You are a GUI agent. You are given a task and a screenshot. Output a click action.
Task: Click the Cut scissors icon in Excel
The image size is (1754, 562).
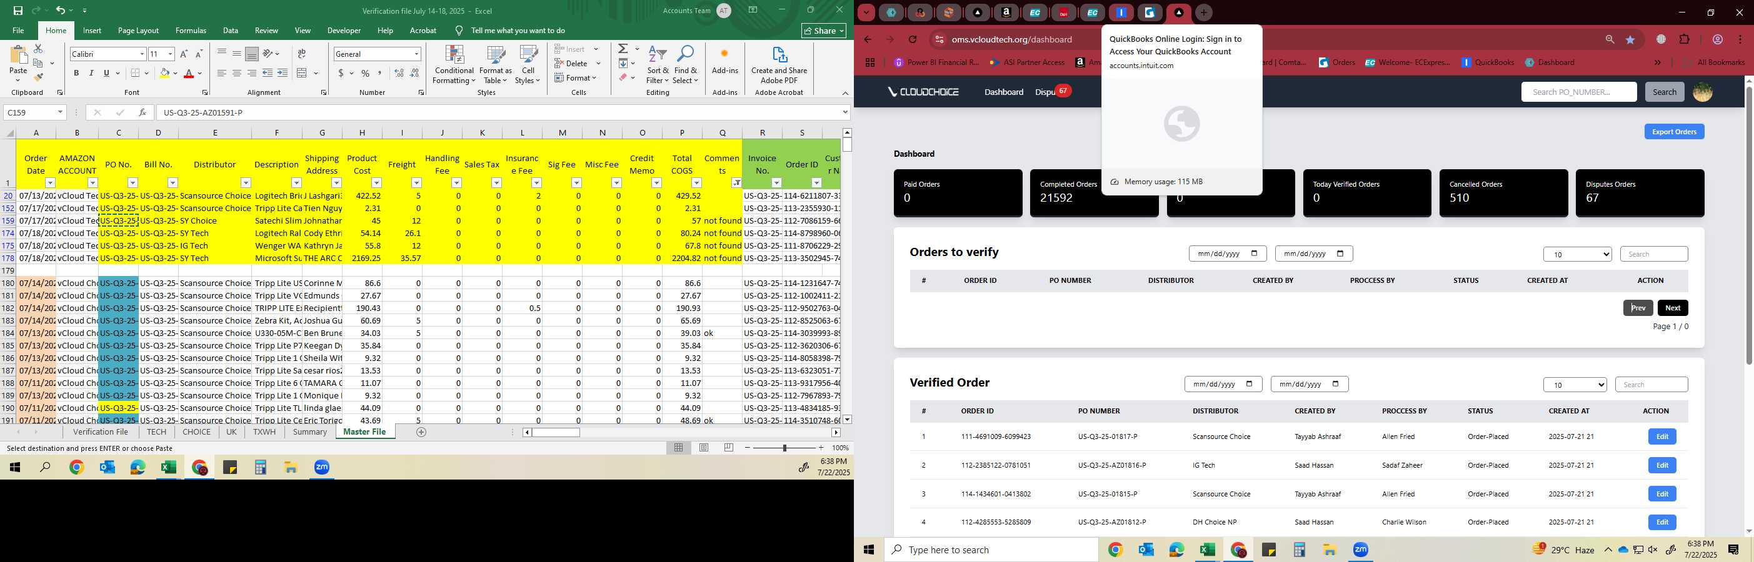(x=38, y=49)
